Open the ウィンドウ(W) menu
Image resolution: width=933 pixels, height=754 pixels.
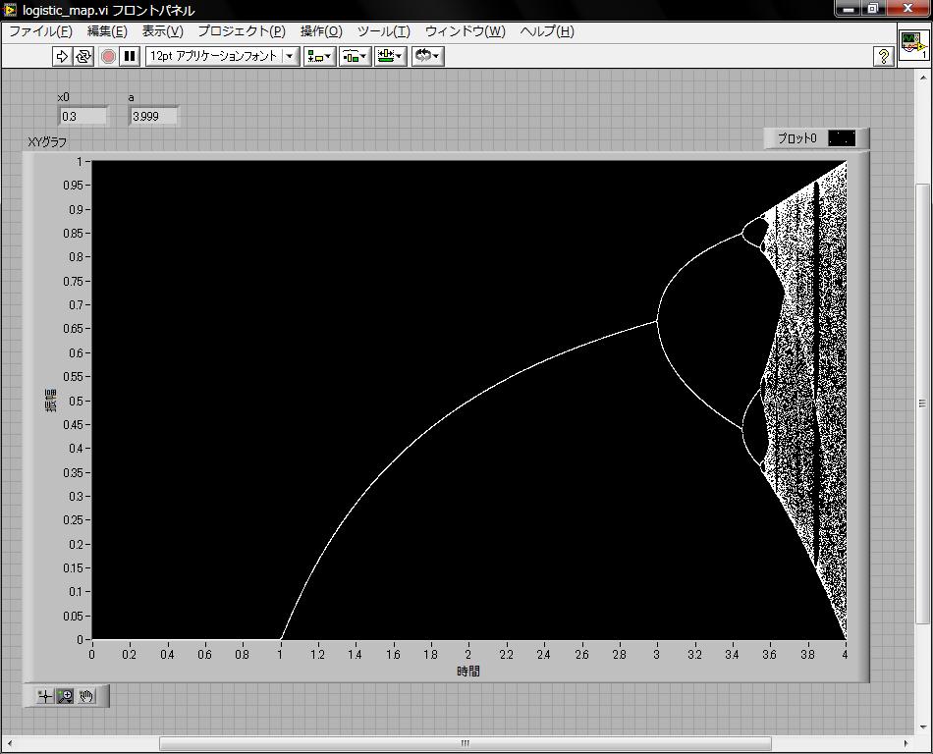point(466,31)
